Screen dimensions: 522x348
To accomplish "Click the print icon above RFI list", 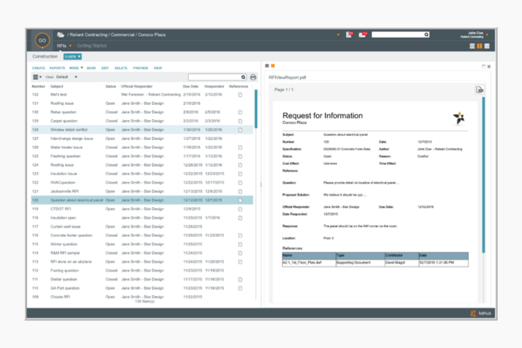I will [253, 77].
